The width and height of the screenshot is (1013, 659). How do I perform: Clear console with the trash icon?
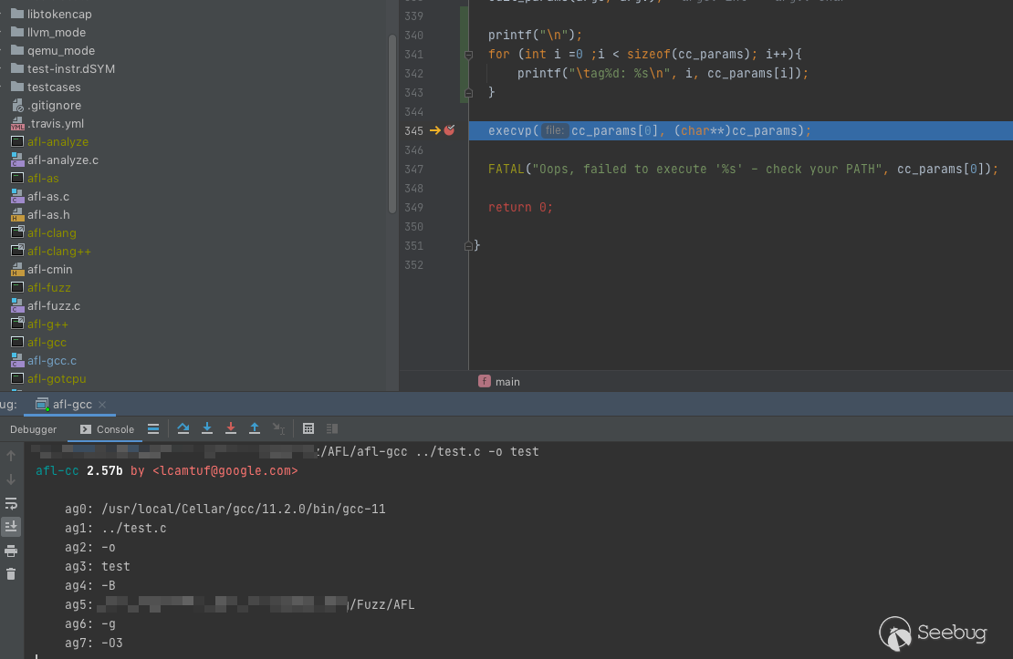pos(11,574)
